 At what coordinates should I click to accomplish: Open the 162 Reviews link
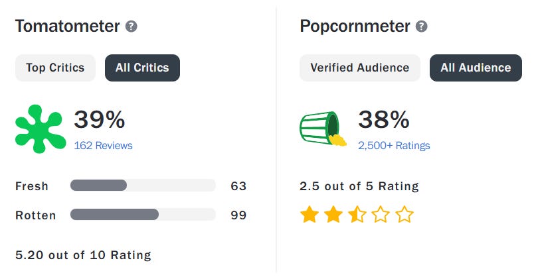click(103, 145)
